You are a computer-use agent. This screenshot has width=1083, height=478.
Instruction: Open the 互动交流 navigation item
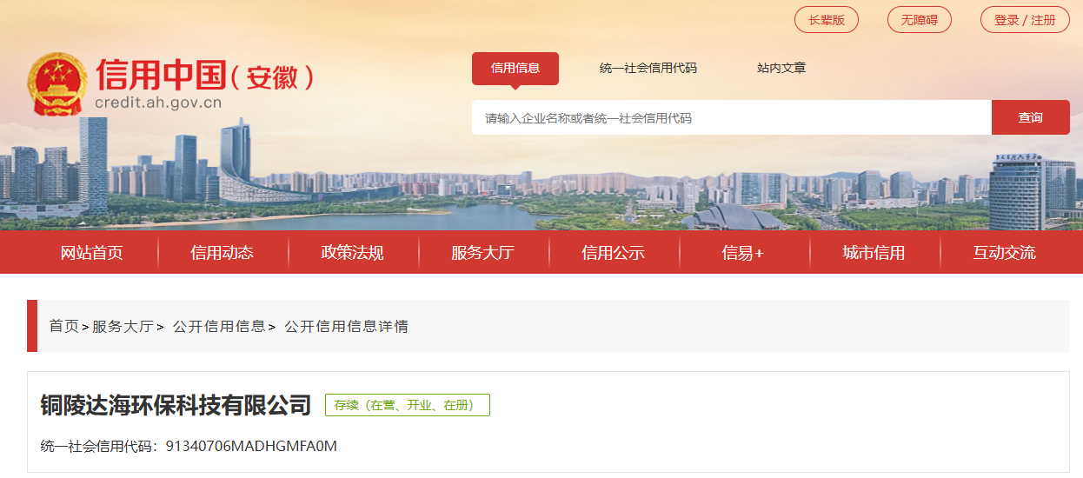tap(1005, 253)
